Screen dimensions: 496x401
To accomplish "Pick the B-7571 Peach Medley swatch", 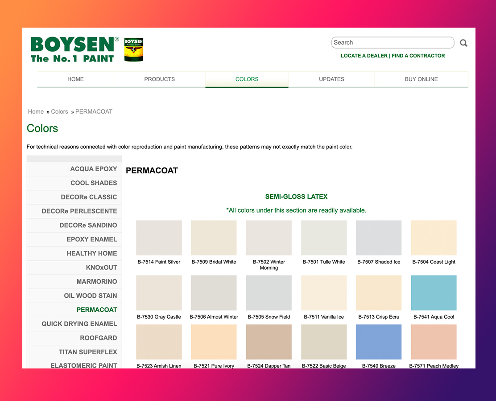I will point(434,342).
